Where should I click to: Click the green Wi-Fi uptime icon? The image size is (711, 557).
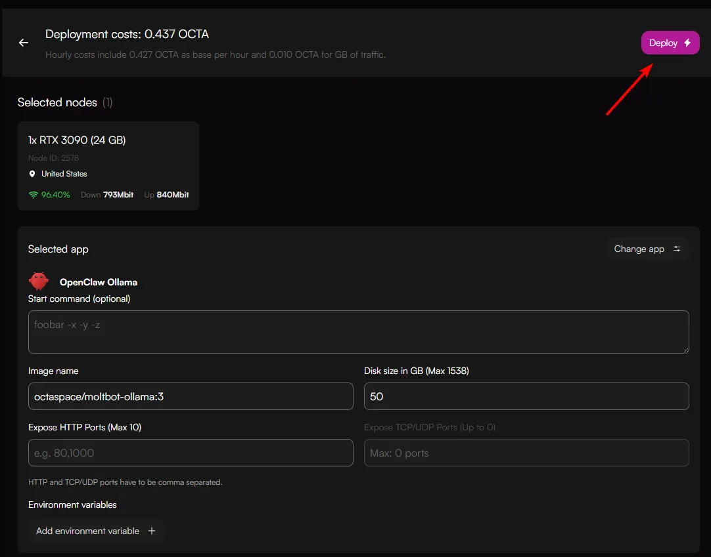[33, 195]
